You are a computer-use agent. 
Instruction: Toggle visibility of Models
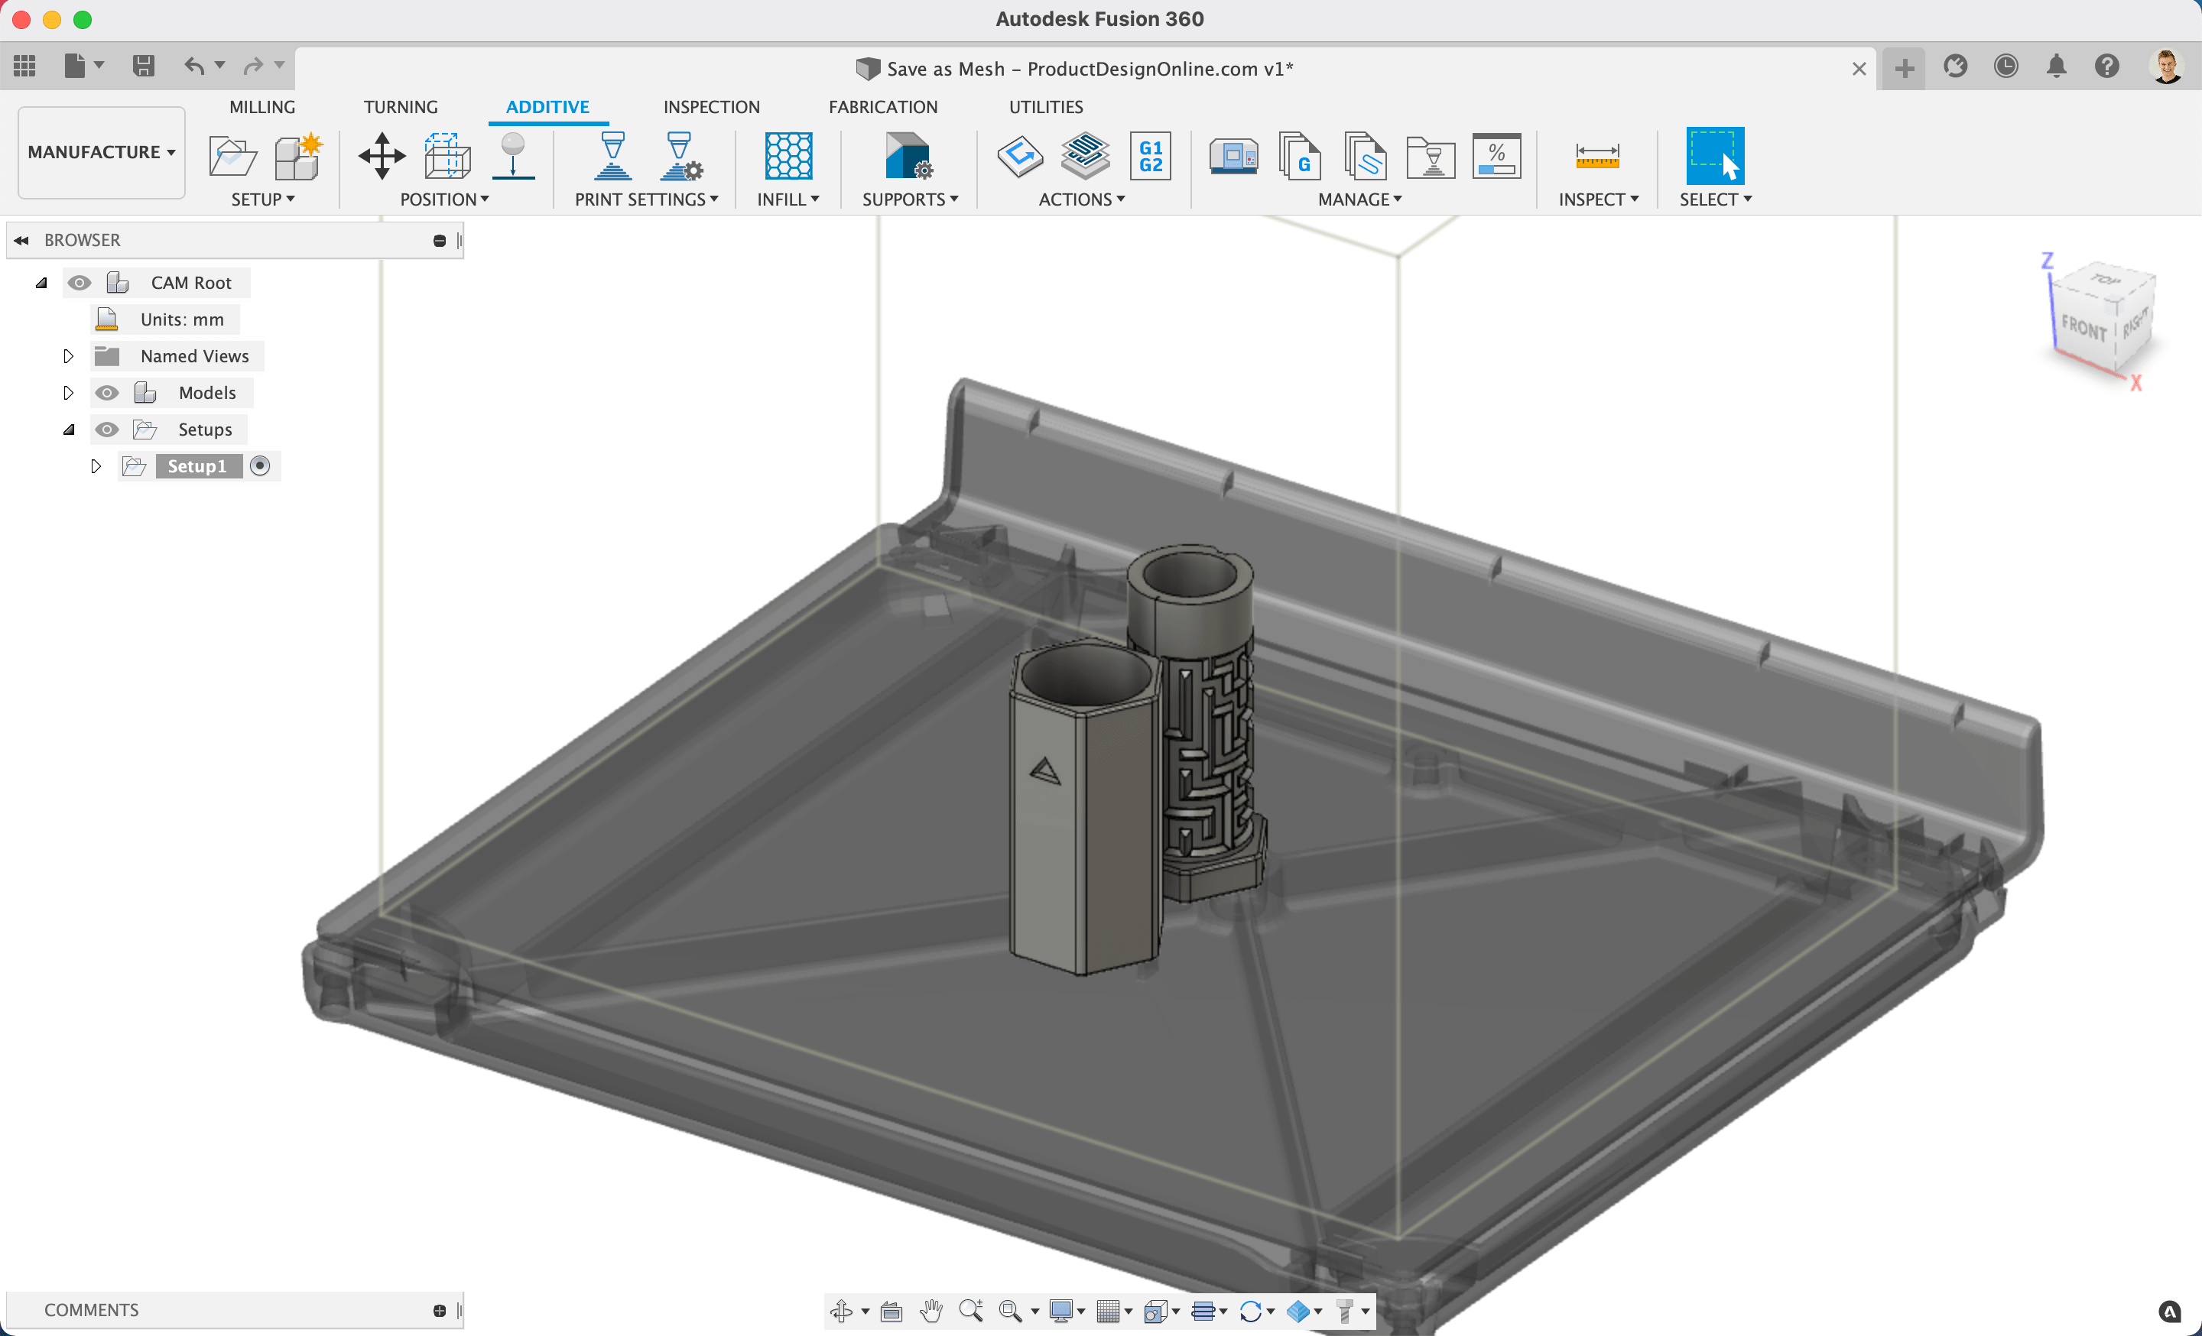coord(107,393)
